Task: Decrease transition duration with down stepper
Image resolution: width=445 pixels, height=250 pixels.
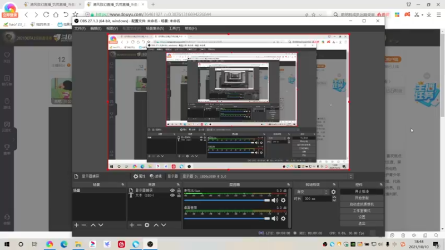Action: coord(334,201)
